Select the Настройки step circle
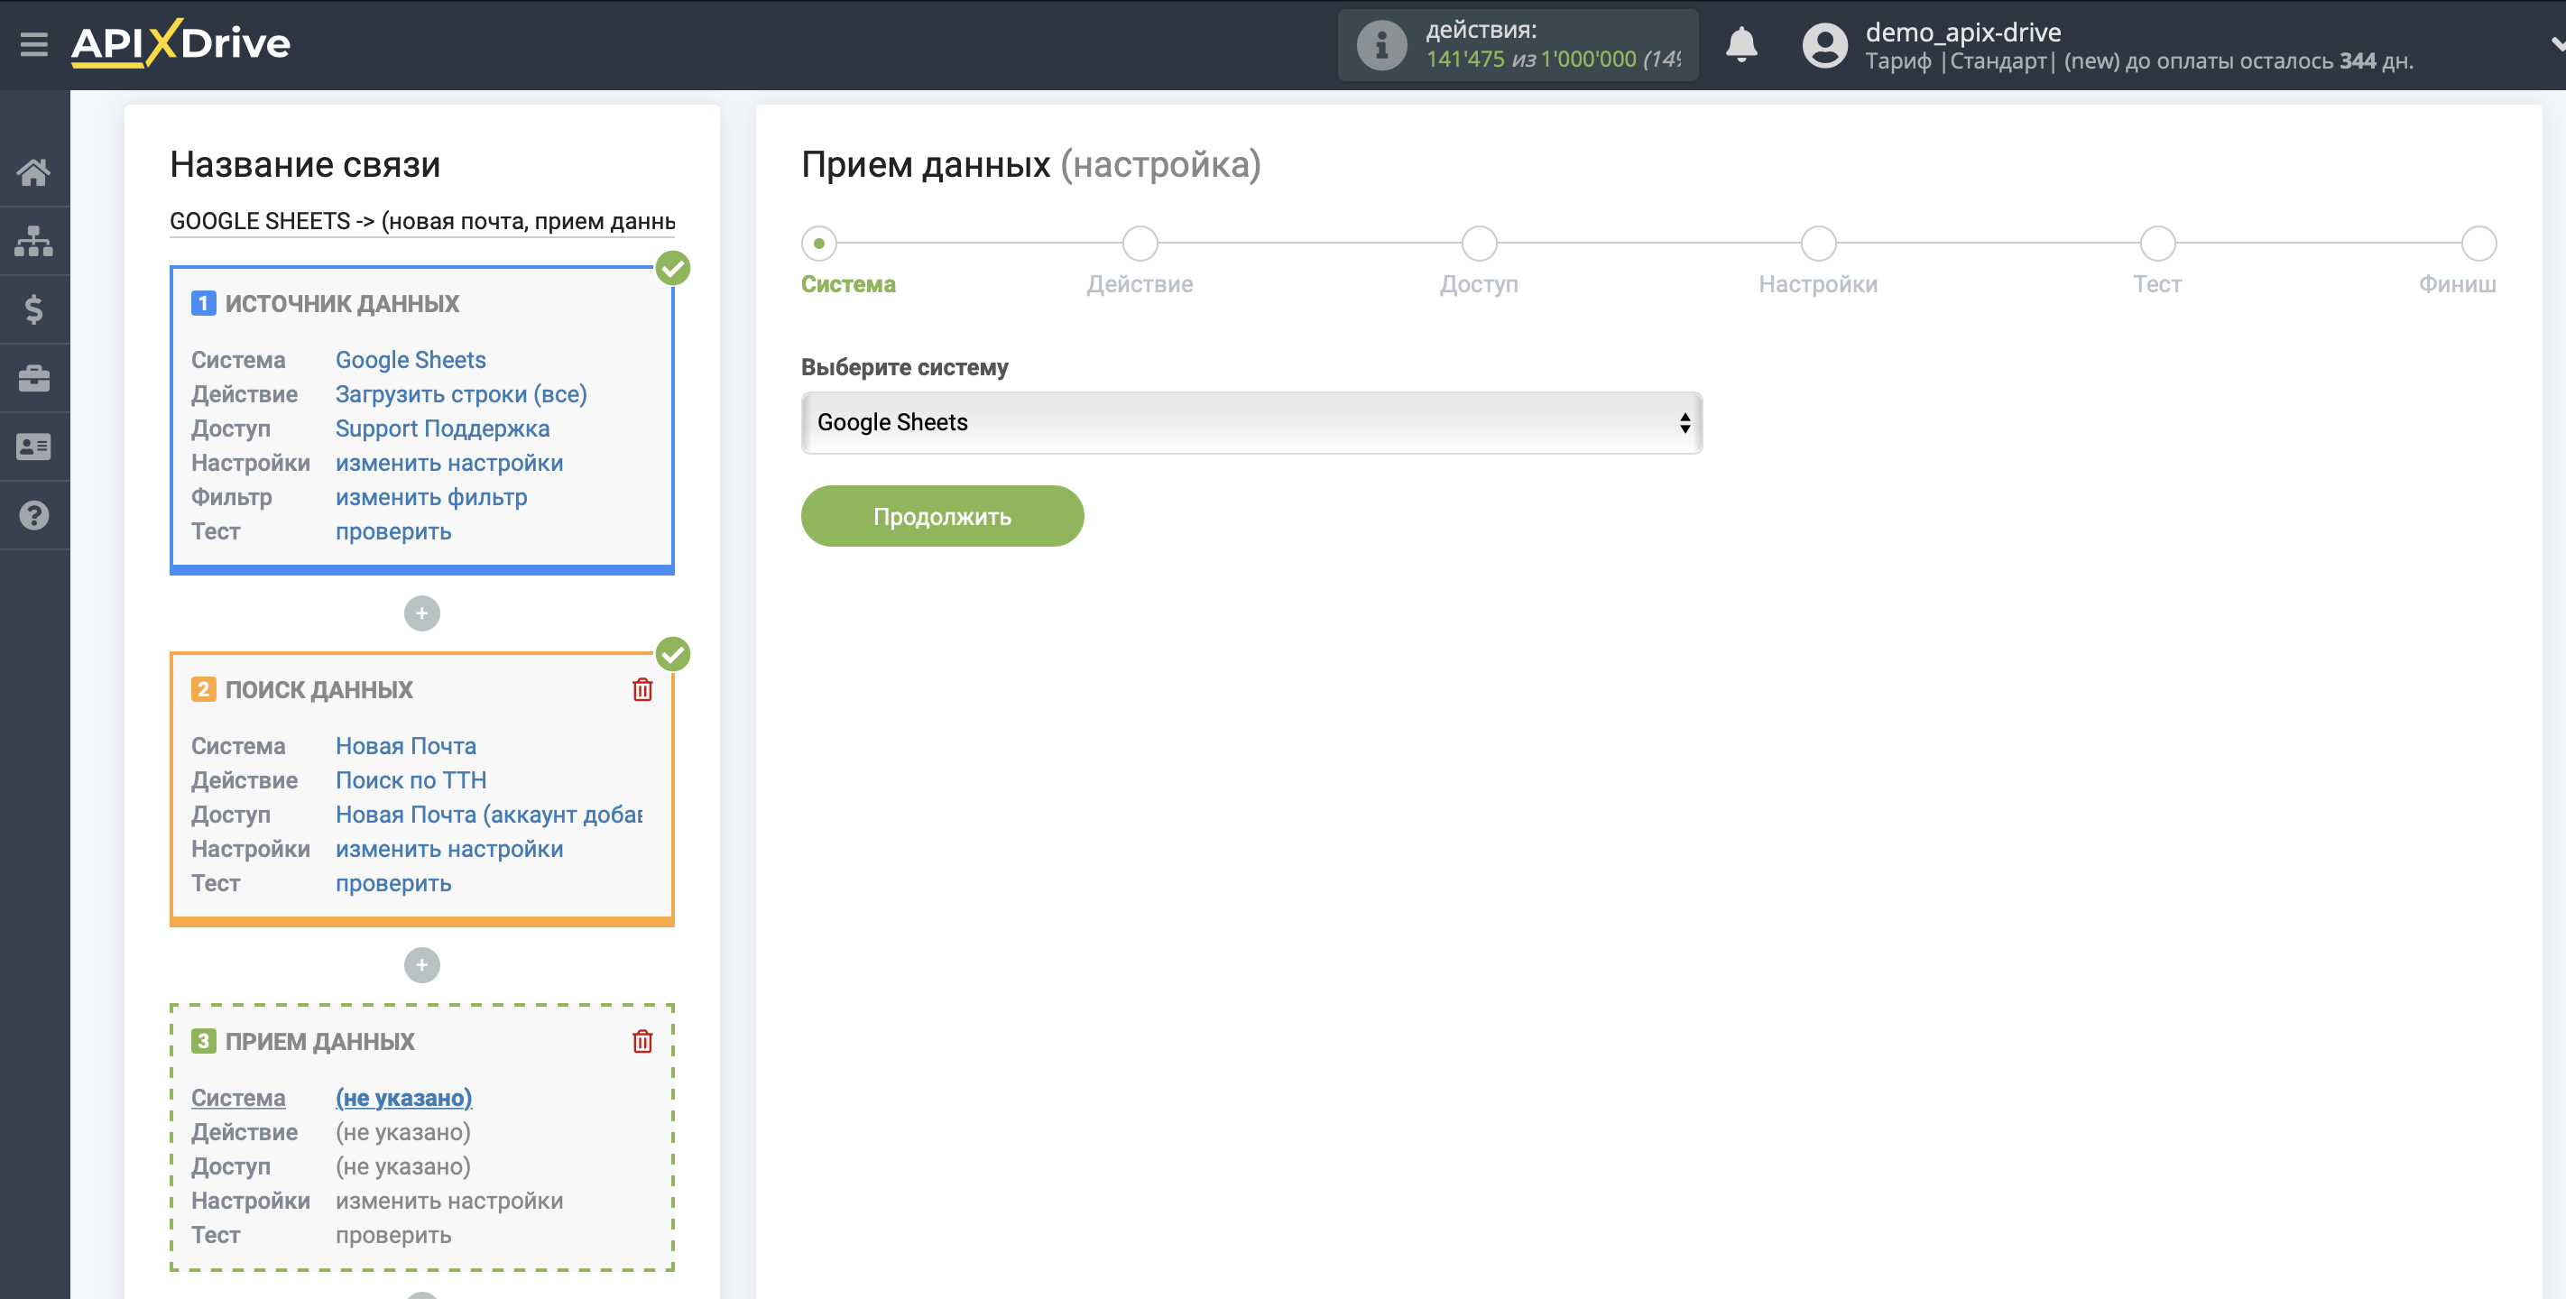2566x1299 pixels. point(1818,243)
